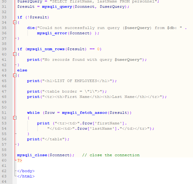Viewport: 193px width, 184px height.
Task: Click the mysqli_num_rows function name
Action: pos(46,49)
